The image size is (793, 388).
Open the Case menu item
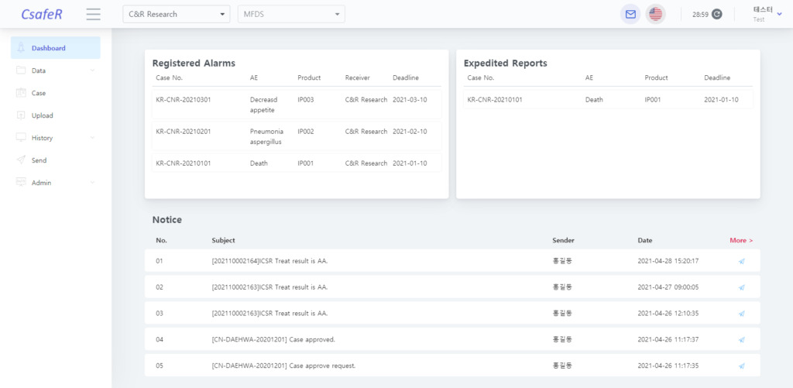tap(56, 93)
